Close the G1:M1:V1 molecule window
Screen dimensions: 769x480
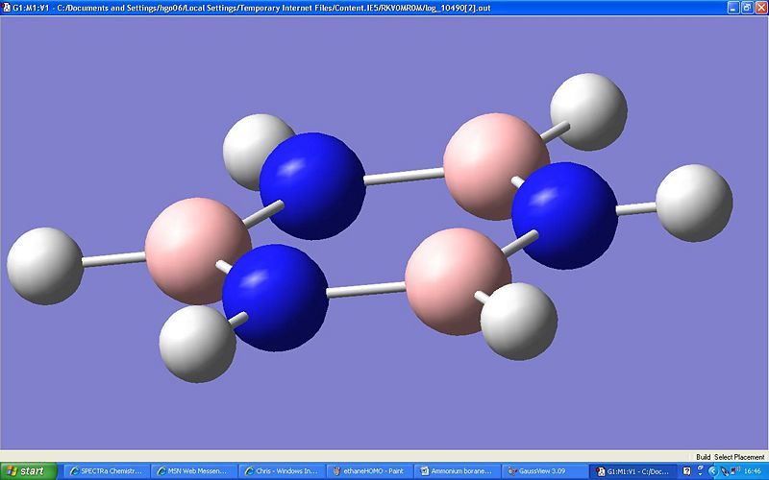point(760,8)
